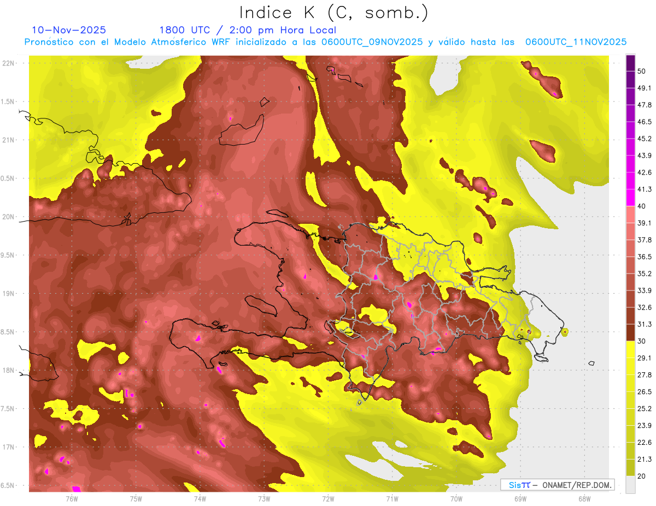Screen dimensions: 656x506
Task: Click the '6.5N' latitude axis label
Action: pos(8,486)
